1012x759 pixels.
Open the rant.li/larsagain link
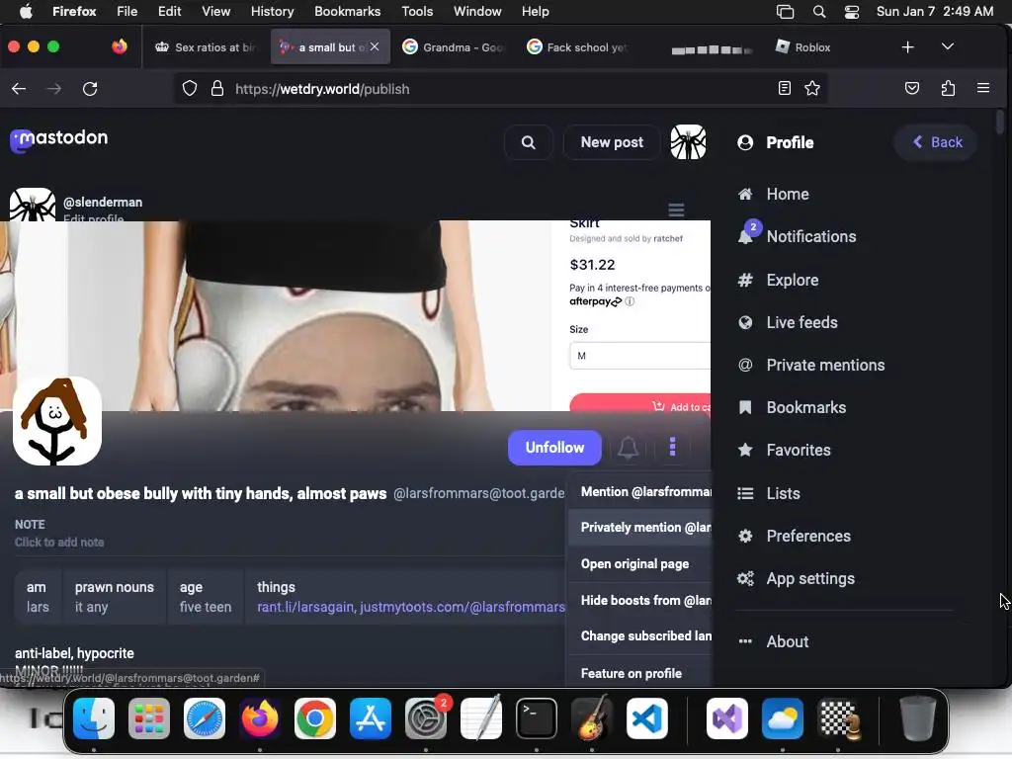click(x=305, y=608)
